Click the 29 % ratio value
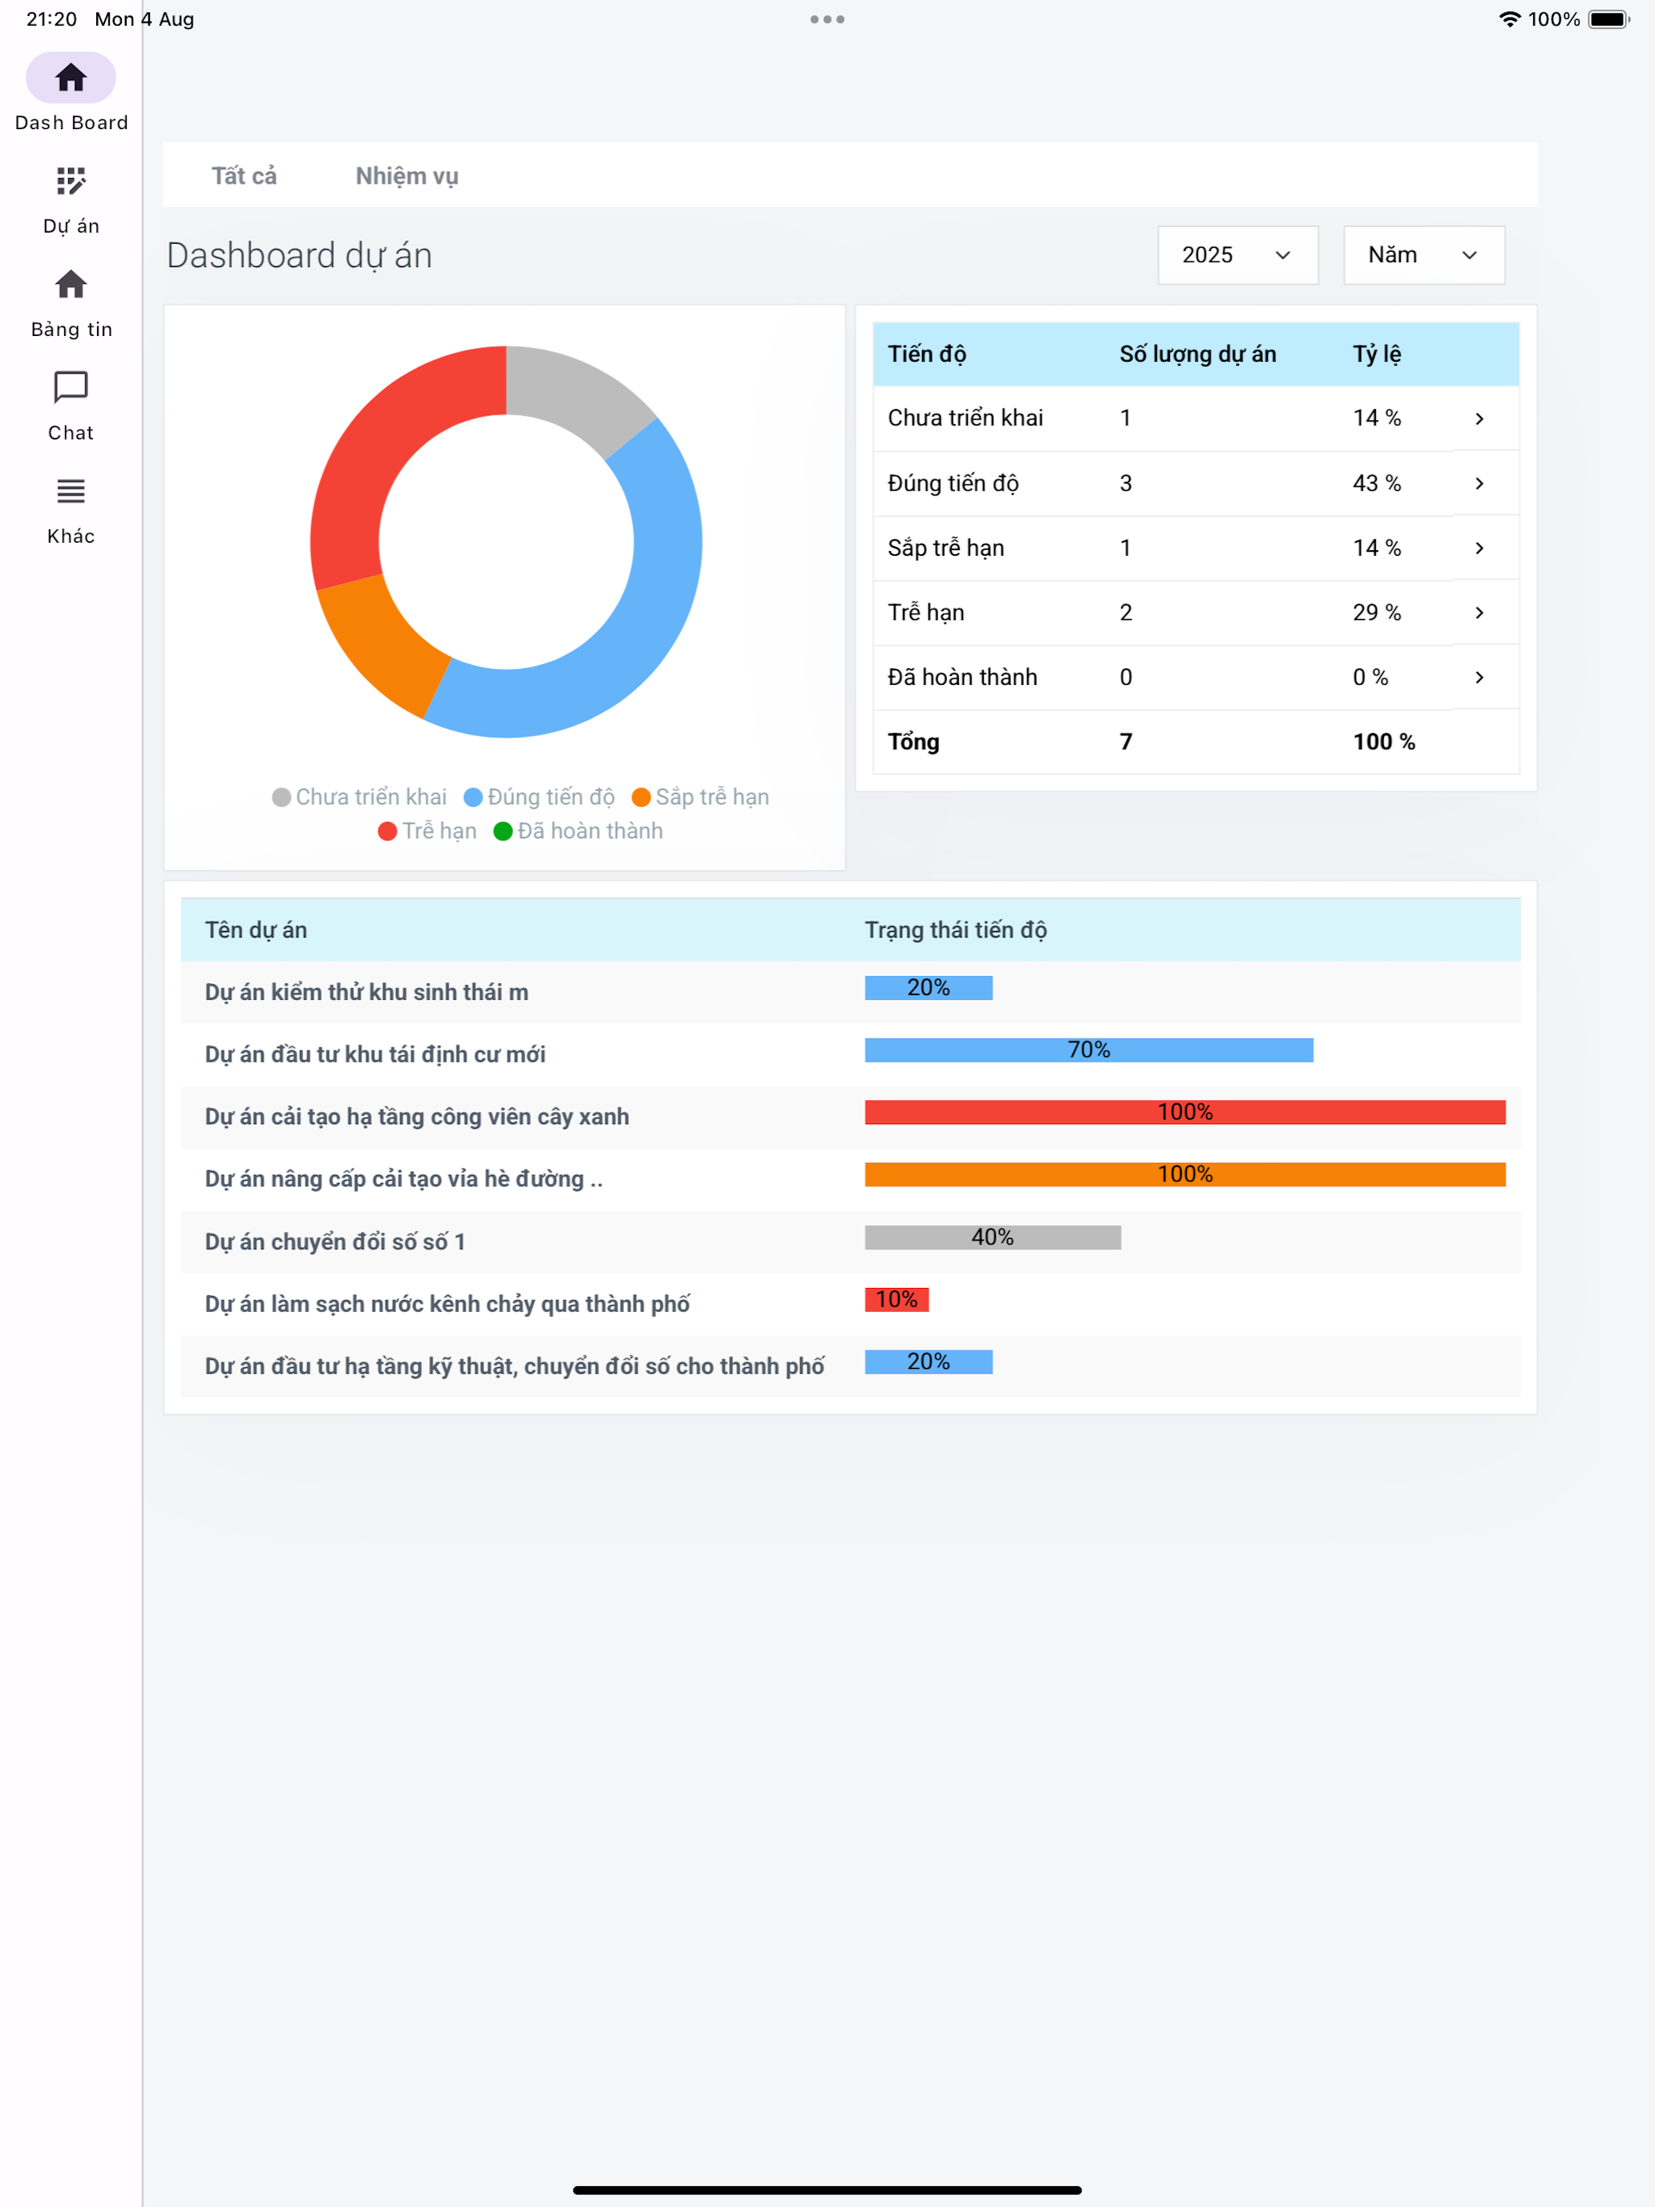1655x2207 pixels. click(x=1377, y=613)
